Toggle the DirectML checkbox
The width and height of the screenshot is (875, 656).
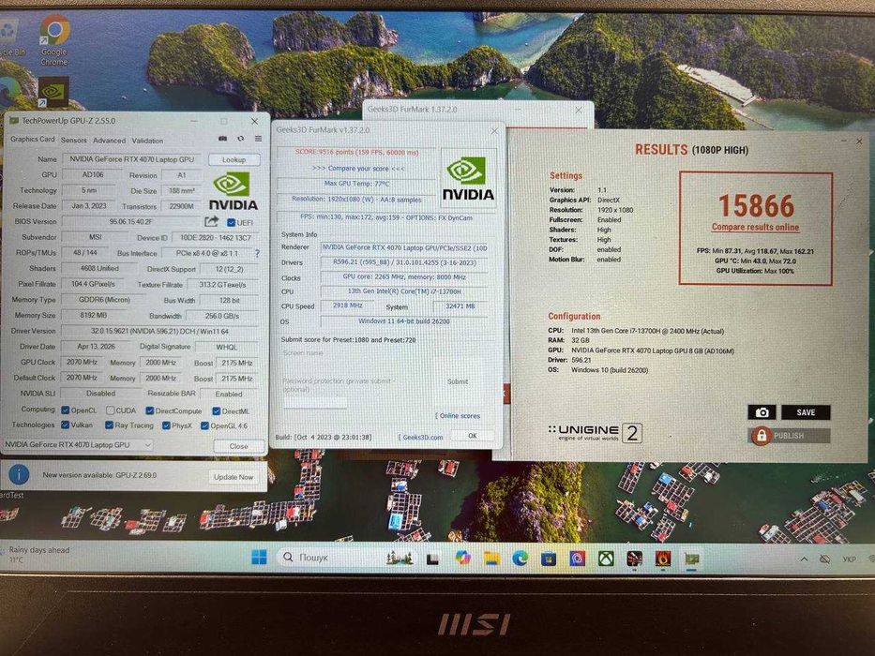tap(216, 411)
